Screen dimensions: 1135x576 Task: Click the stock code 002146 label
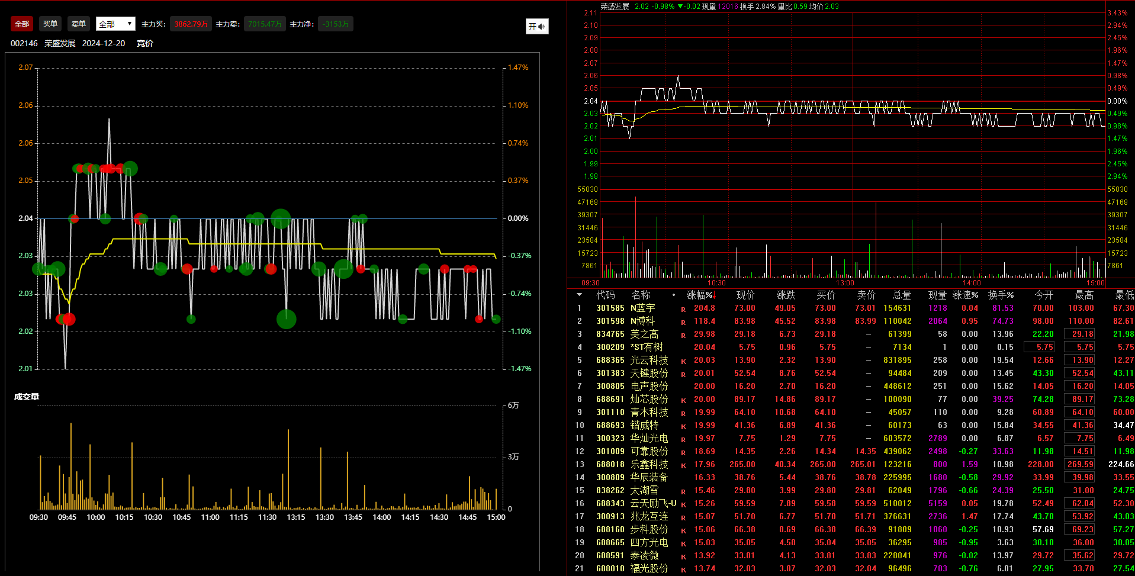click(24, 43)
